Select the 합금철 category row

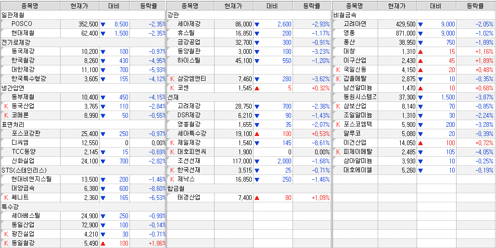tap(249, 188)
